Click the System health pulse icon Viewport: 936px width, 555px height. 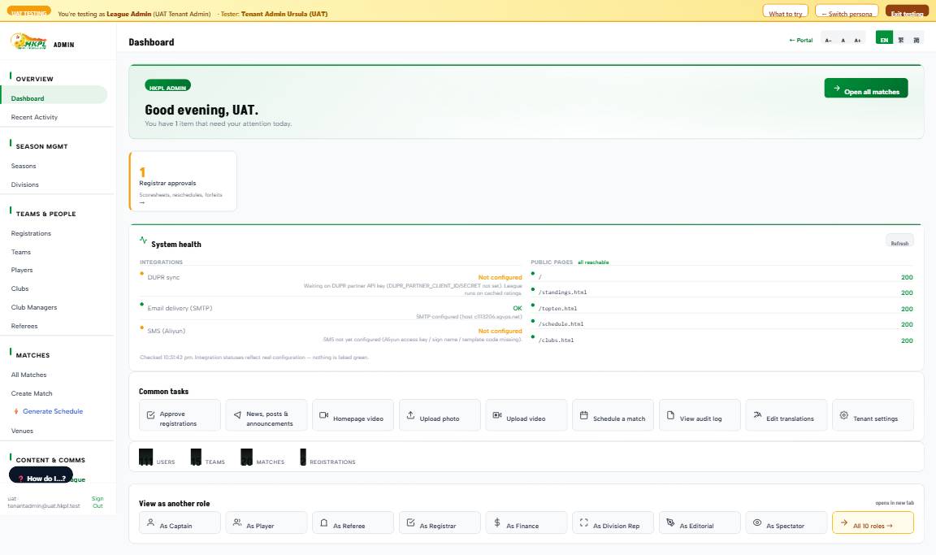(x=143, y=240)
